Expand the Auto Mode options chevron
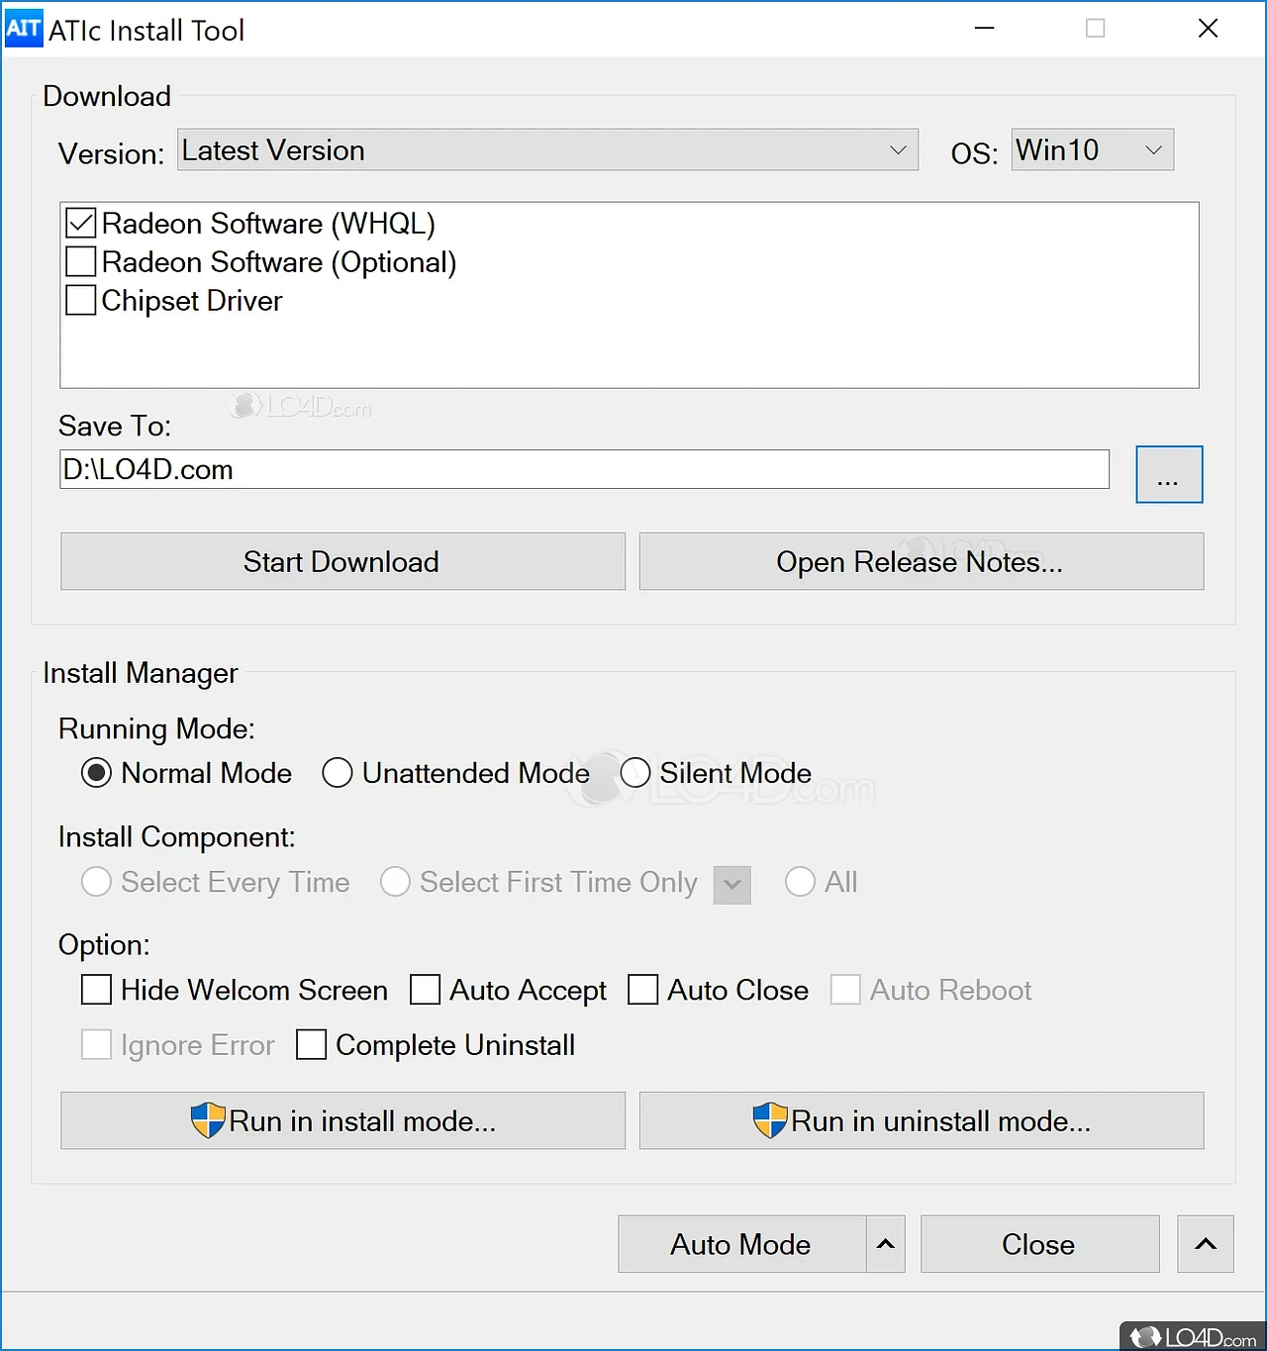The image size is (1267, 1351). pos(884,1244)
